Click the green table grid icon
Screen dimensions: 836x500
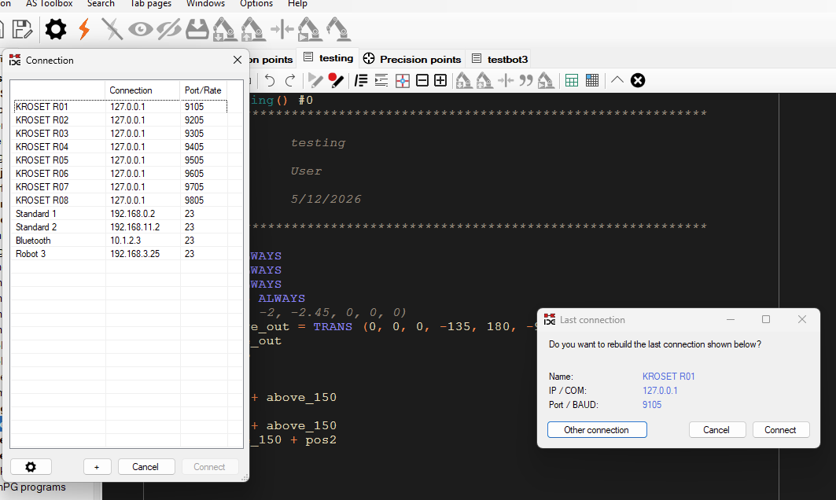(572, 80)
